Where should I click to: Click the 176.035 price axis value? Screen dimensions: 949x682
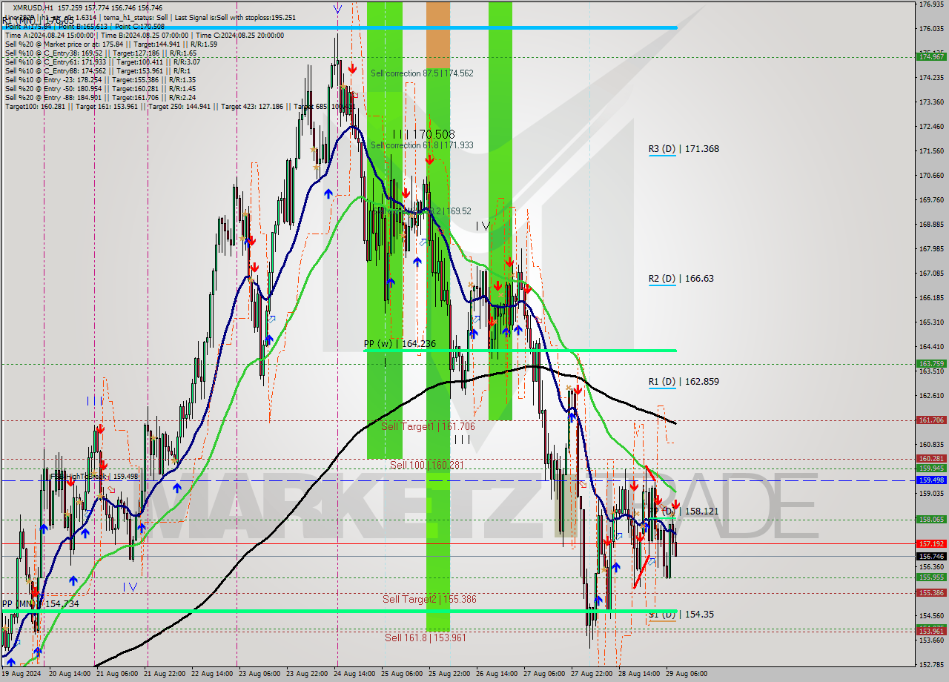point(931,29)
